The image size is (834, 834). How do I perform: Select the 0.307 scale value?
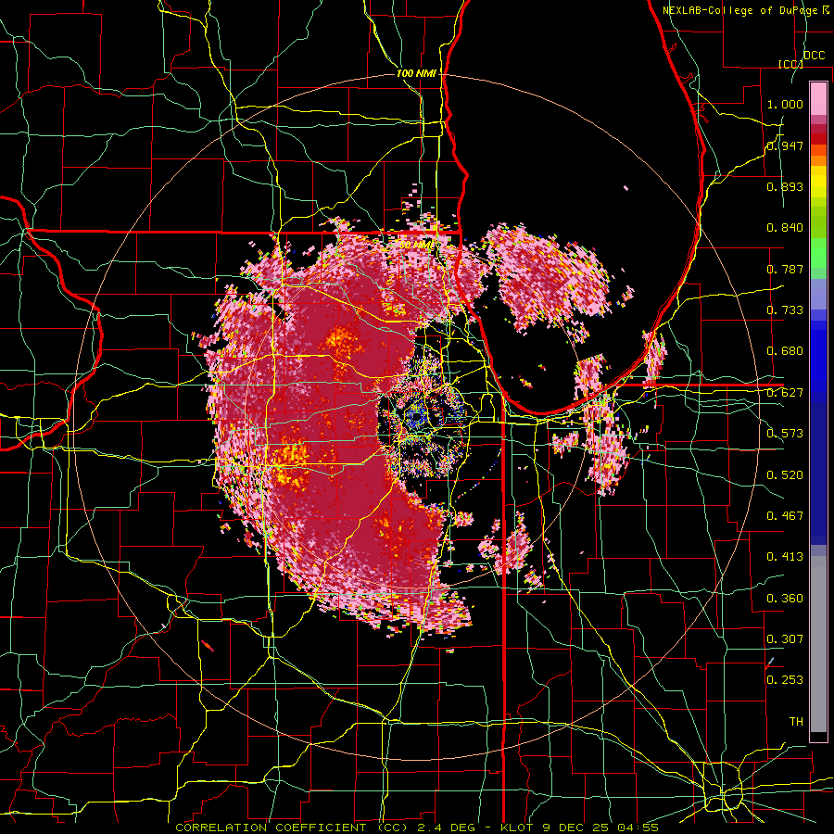click(x=785, y=639)
